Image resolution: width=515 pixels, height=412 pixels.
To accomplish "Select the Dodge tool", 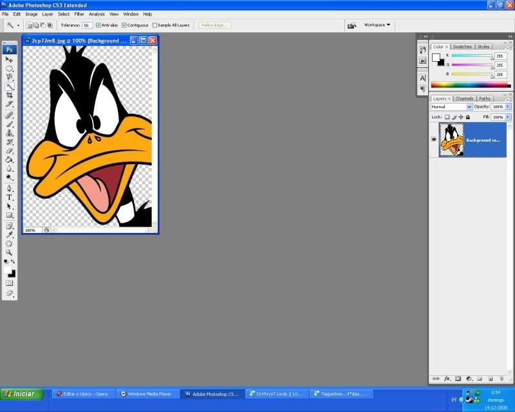I will [9, 178].
